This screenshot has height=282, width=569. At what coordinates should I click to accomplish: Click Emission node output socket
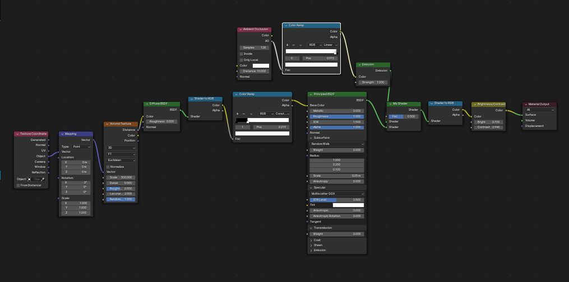point(391,70)
